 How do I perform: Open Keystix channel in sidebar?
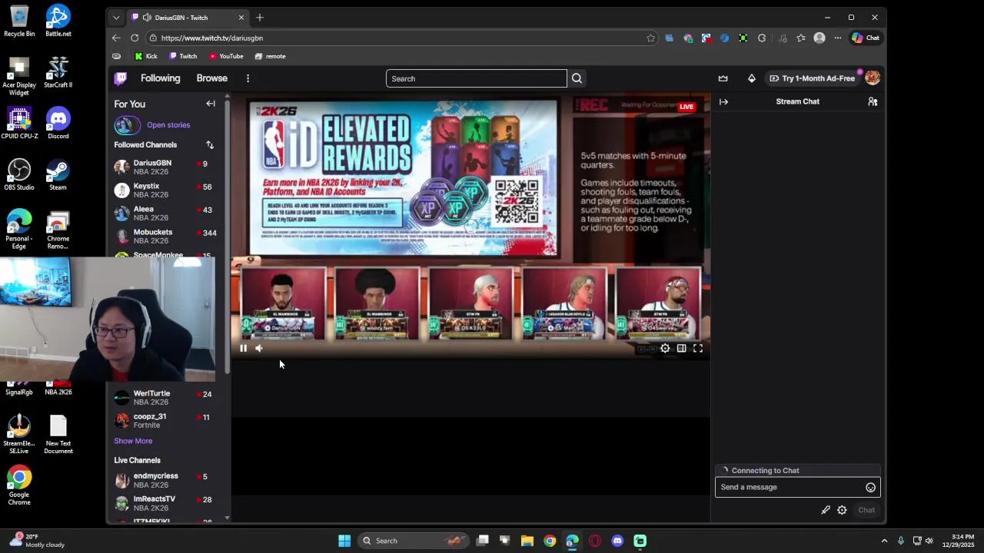point(168,190)
